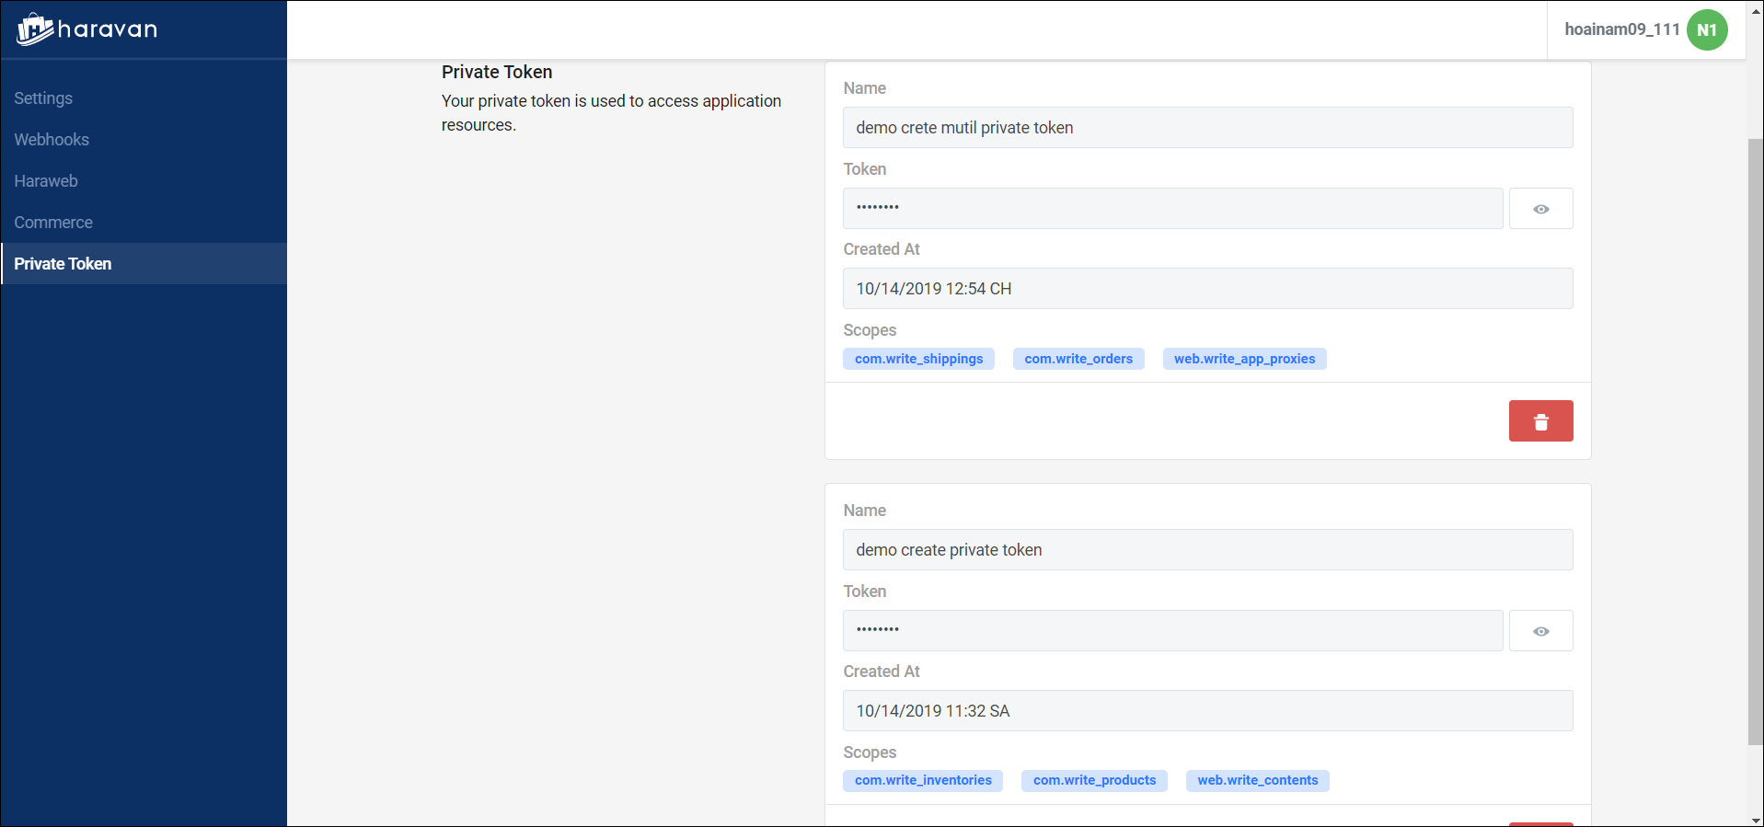Click the Created At field '10/14/2019 12:54 CH'
The height and width of the screenshot is (827, 1764).
[x=1207, y=289]
